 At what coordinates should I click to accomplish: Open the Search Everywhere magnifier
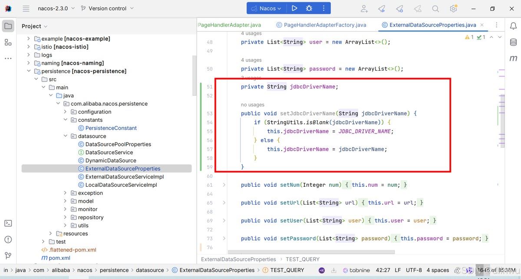(435, 9)
